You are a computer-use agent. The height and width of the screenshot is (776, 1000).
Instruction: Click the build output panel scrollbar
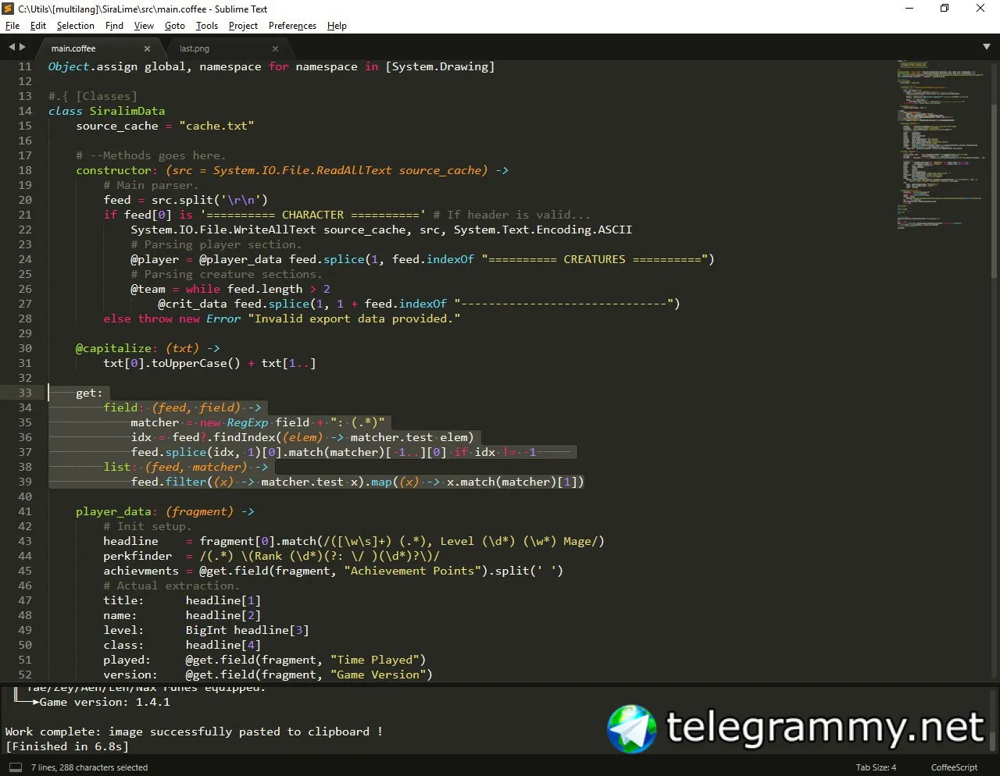994,742
